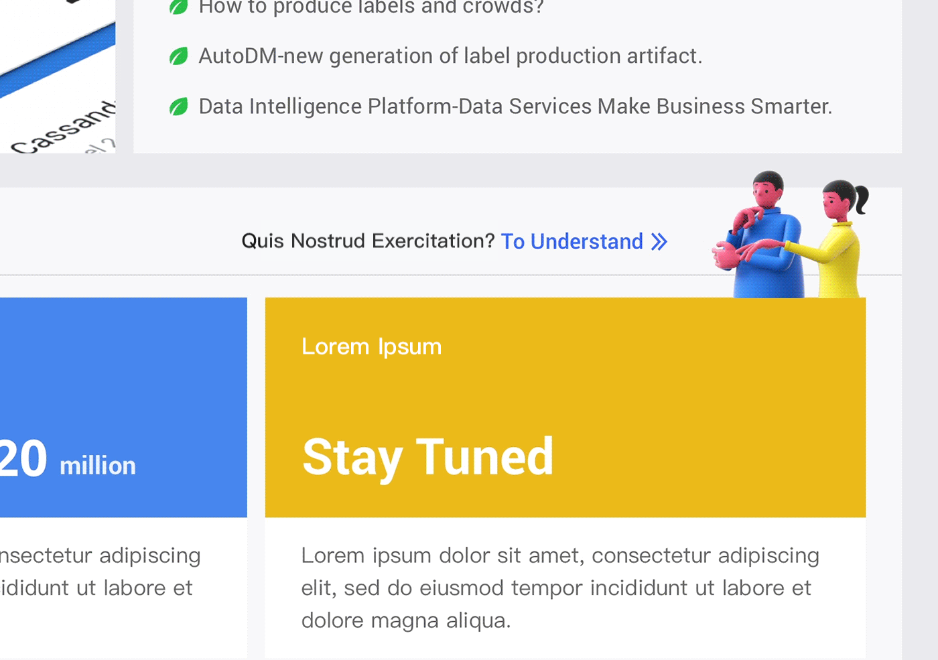Click the Cassandra chart thumbnail
Image resolution: width=938 pixels, height=660 pixels.
point(58,76)
